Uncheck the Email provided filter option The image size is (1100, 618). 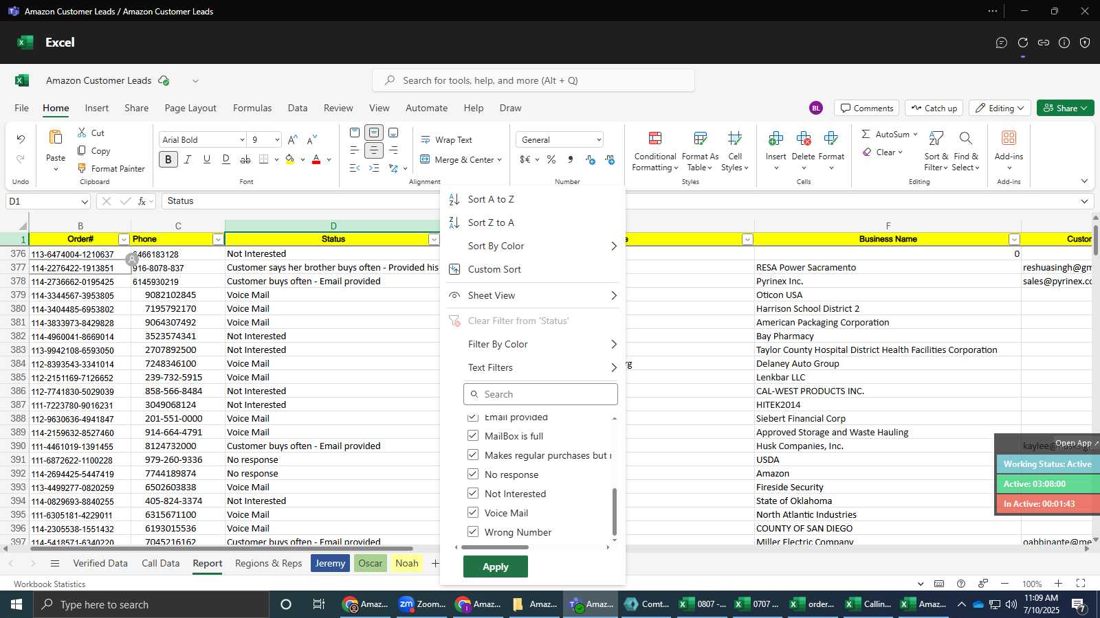click(473, 417)
